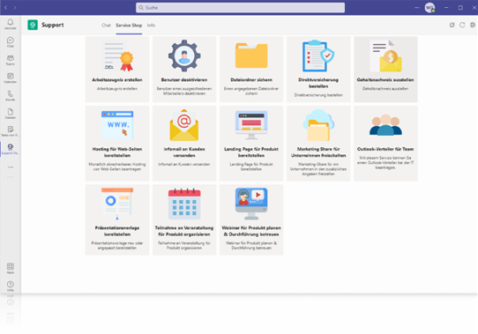Open Hosting für Web-Seiten bereitstellen tile
This screenshot has width=478, height=334.
point(117,144)
